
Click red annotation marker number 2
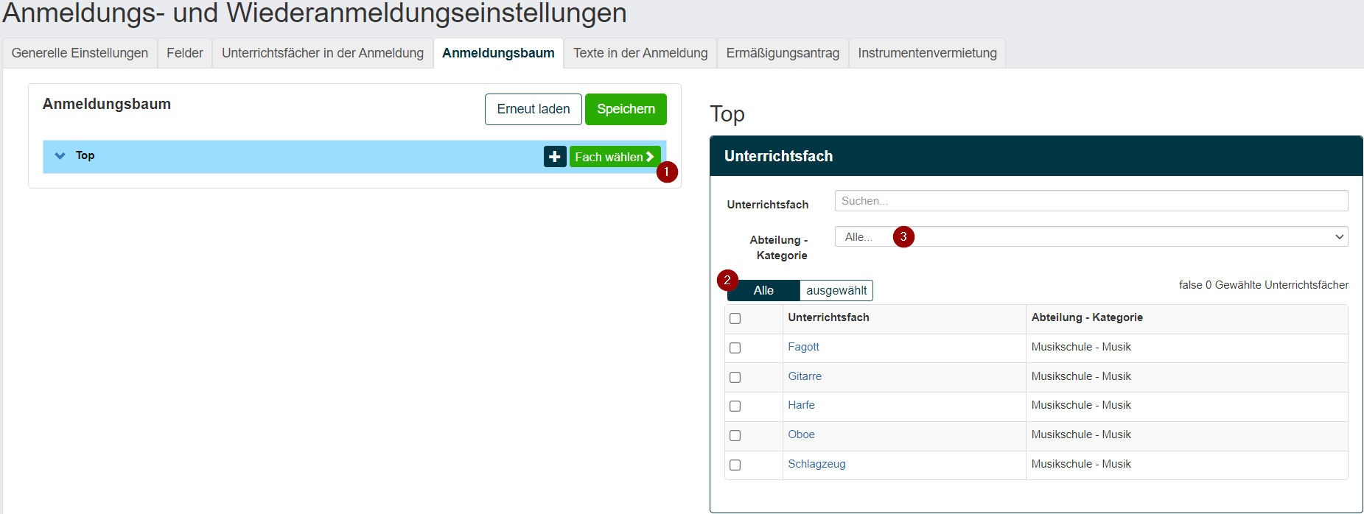tap(727, 280)
